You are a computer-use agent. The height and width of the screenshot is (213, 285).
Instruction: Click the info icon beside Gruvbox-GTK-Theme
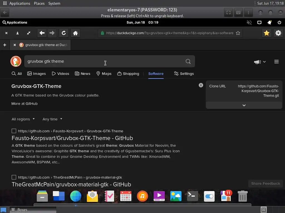(x=201, y=85)
